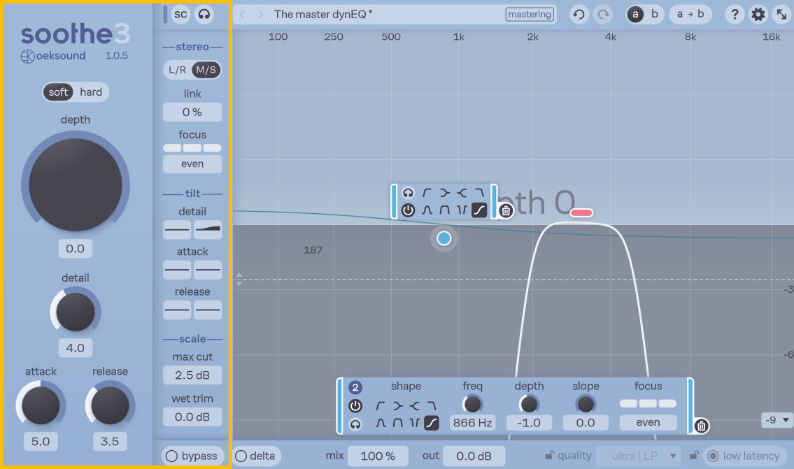This screenshot has height=469, width=794.
Task: Click the main detail knob
Action: [x=76, y=312]
